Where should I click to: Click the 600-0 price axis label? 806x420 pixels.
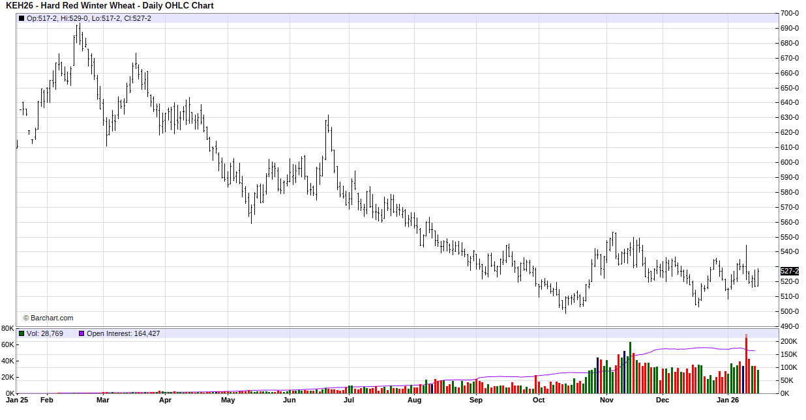point(790,162)
